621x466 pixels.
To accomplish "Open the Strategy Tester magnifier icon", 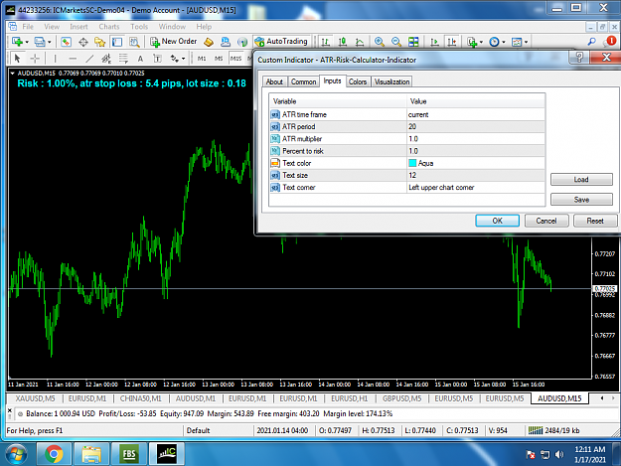I will (x=134, y=42).
